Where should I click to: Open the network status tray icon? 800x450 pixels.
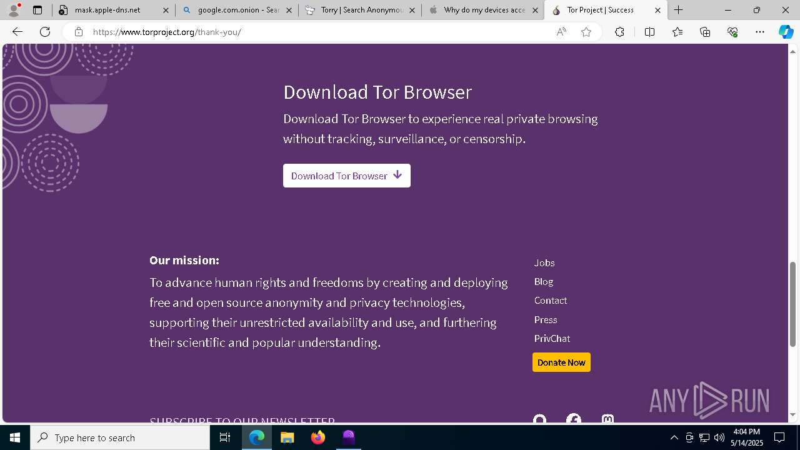(x=704, y=437)
